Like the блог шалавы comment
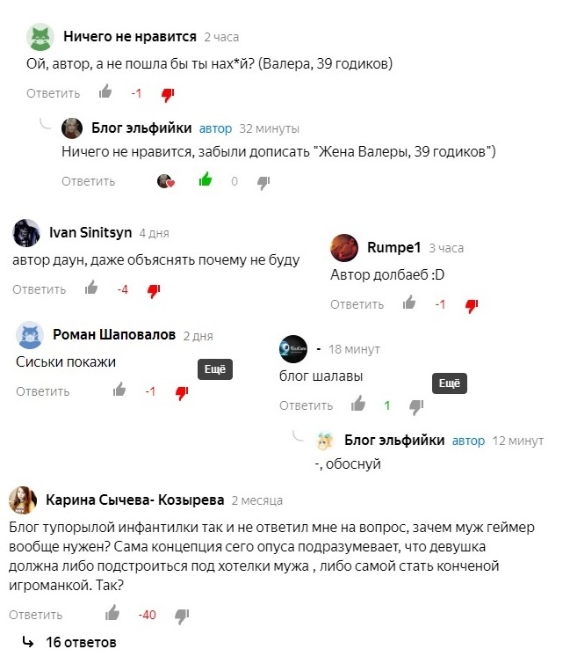This screenshot has height=664, width=570. 358,404
